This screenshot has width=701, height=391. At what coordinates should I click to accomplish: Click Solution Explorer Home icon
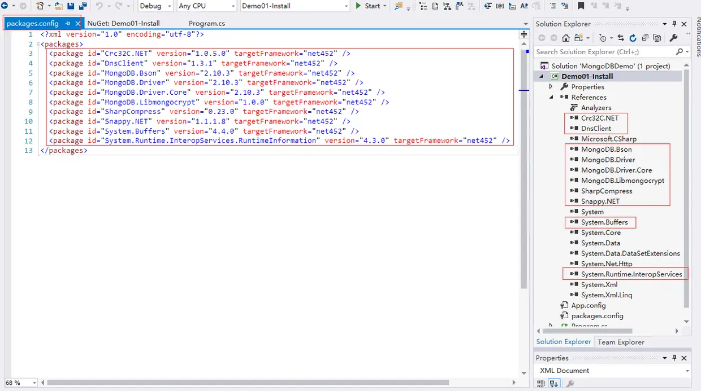[565, 38]
